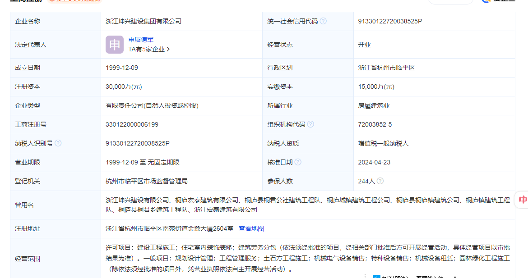528x278 pixels.
Task: Select paid-in capital 15,000万(元)
Action: (x=376, y=87)
